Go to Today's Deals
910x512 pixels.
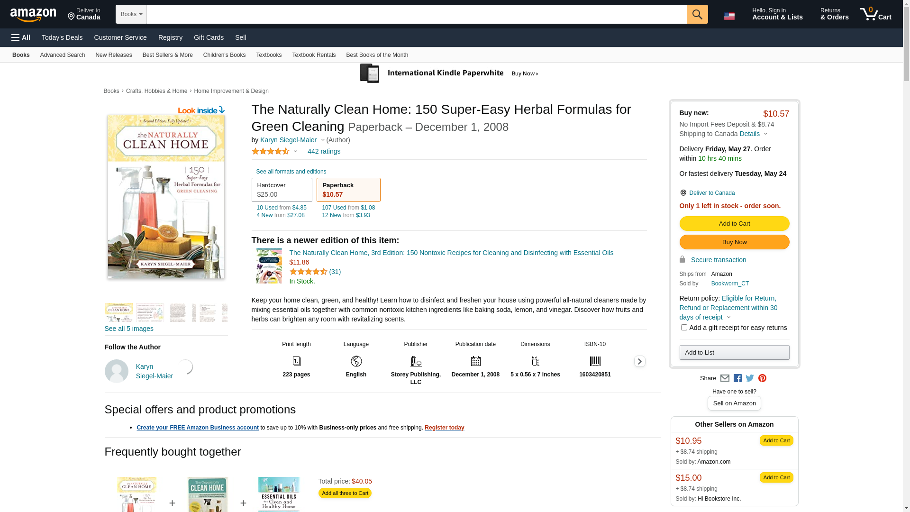pos(62,37)
